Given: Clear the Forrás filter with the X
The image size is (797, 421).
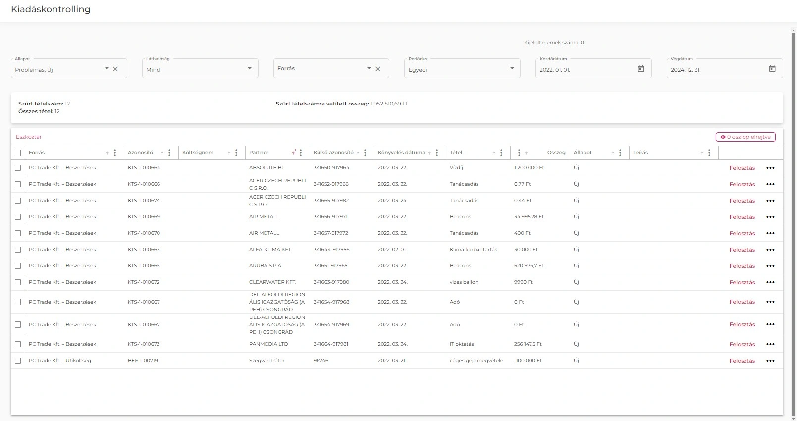Looking at the screenshot, I should 378,69.
